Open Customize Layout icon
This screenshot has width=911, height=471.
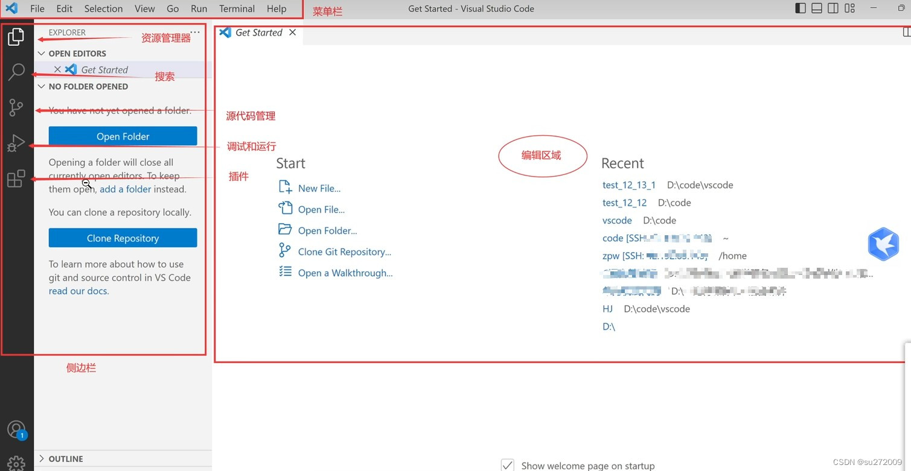coord(849,8)
